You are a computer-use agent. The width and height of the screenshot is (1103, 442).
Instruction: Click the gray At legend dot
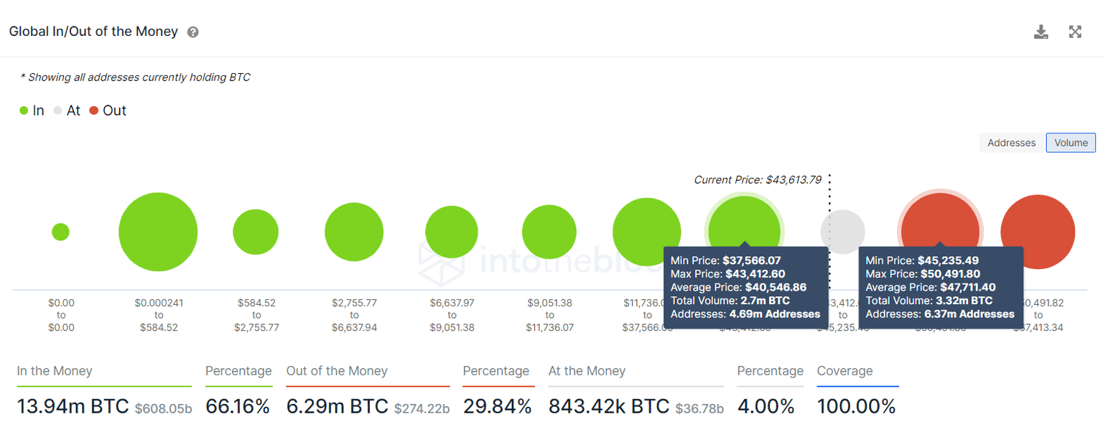coord(56,110)
